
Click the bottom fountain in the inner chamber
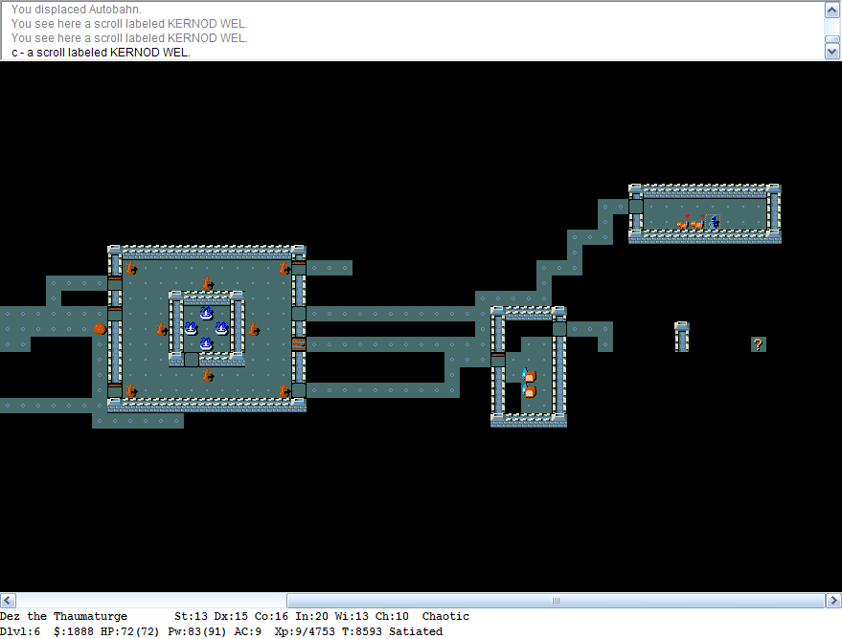206,343
